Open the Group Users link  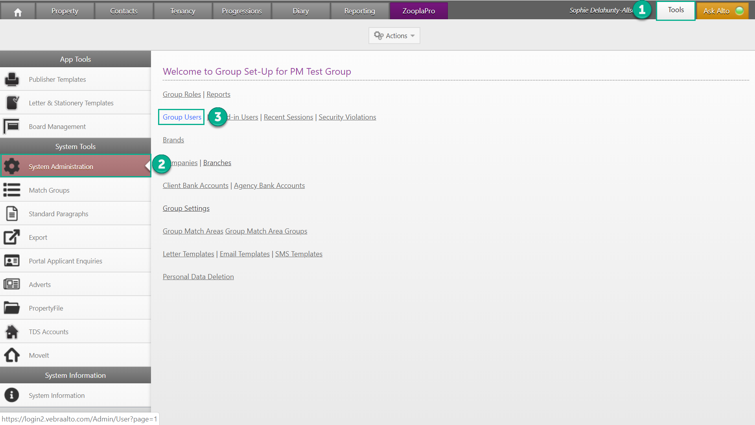[x=182, y=117]
